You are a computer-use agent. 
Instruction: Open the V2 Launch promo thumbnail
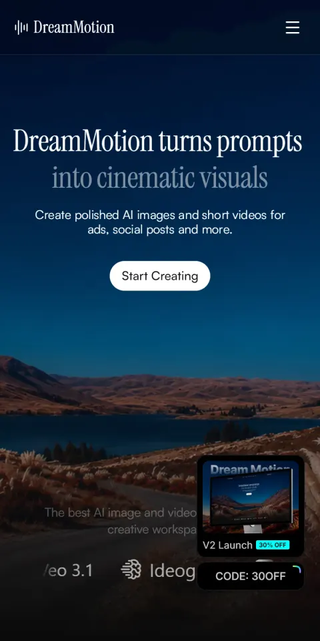pyautogui.click(x=251, y=497)
